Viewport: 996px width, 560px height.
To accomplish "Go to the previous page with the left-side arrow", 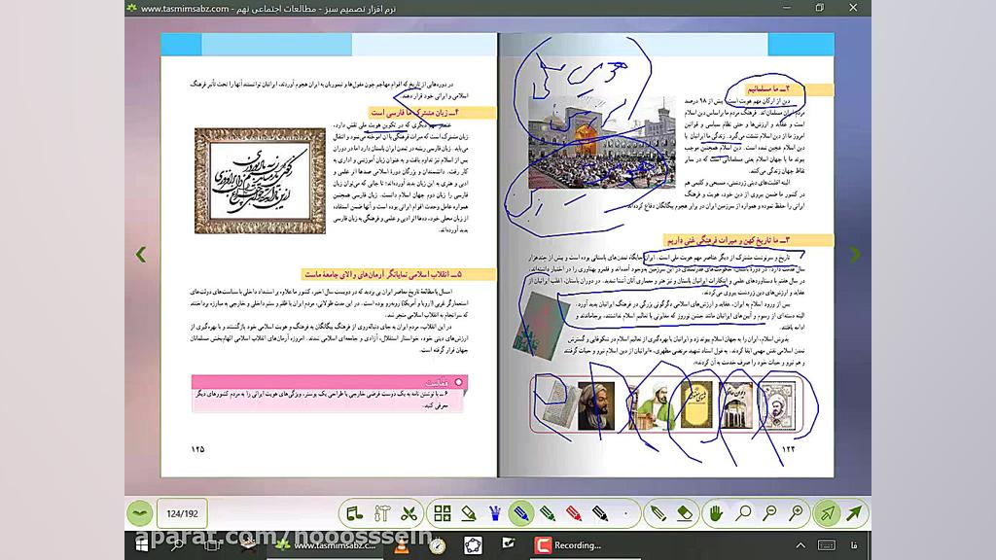I will [x=140, y=255].
